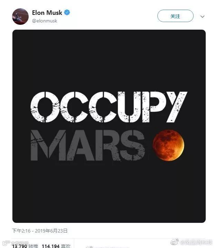Click the Weibo logo watermark at bottom right
Viewport: 215px width, 248px height.
pyautogui.click(x=175, y=242)
